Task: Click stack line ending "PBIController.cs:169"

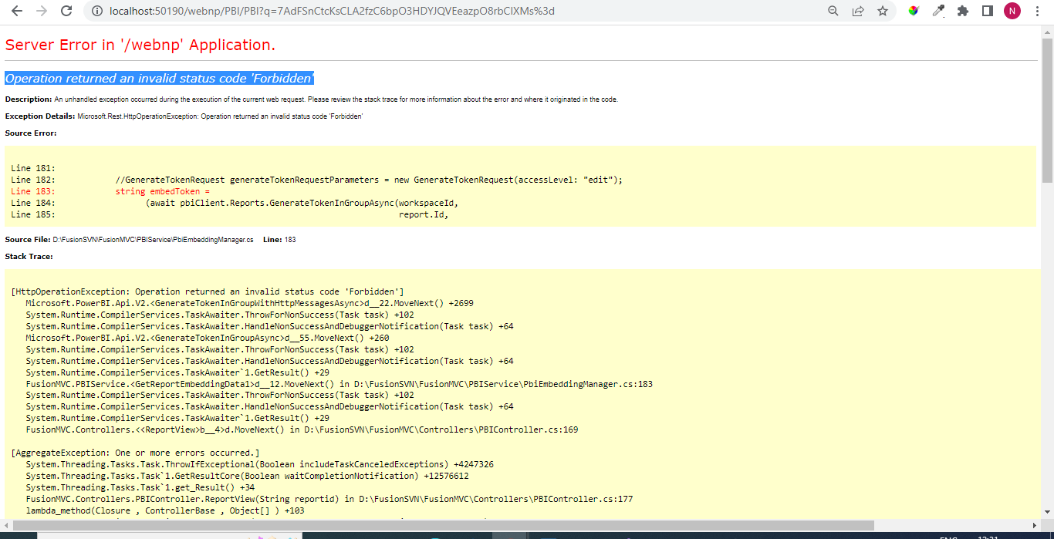Action: [x=302, y=430]
